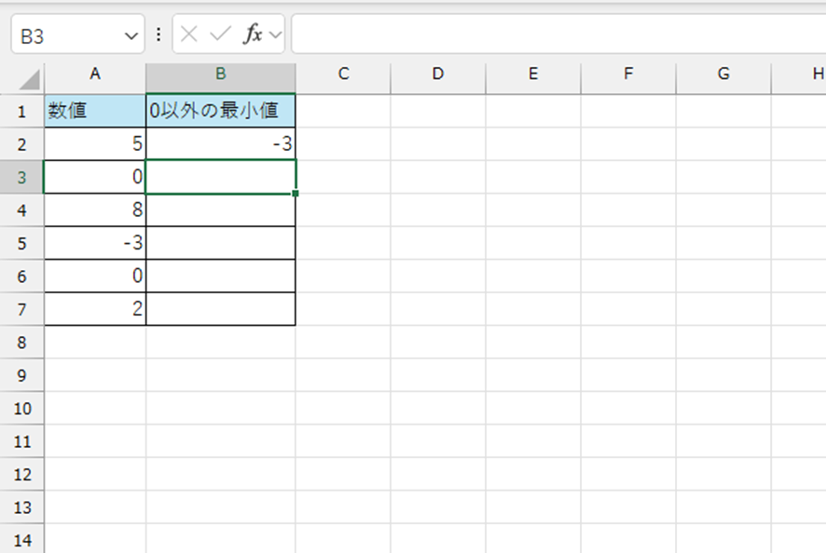
Task: Click the Name Box showing B3
Action: [65, 35]
